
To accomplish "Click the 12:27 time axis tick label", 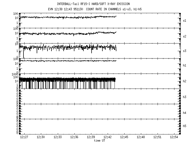I will tap(24, 137).
